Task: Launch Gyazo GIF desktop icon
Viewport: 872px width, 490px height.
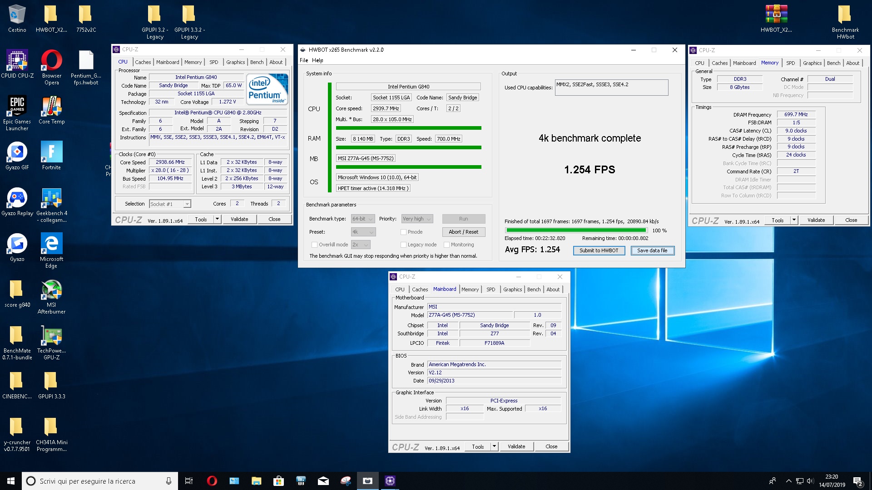Action: [17, 156]
